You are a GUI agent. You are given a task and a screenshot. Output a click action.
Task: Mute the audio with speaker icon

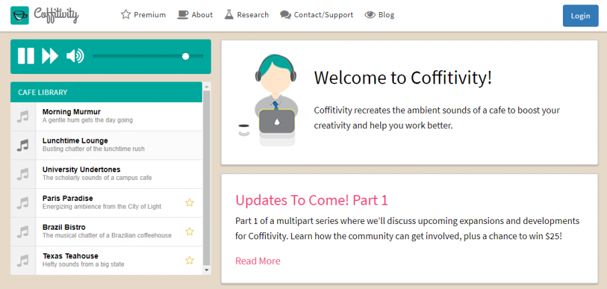75,56
